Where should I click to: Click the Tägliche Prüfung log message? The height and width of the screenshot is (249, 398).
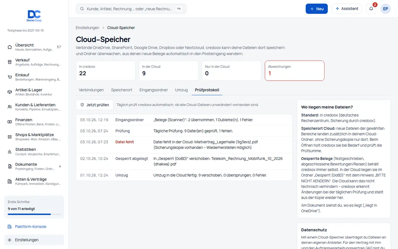coord(193,131)
